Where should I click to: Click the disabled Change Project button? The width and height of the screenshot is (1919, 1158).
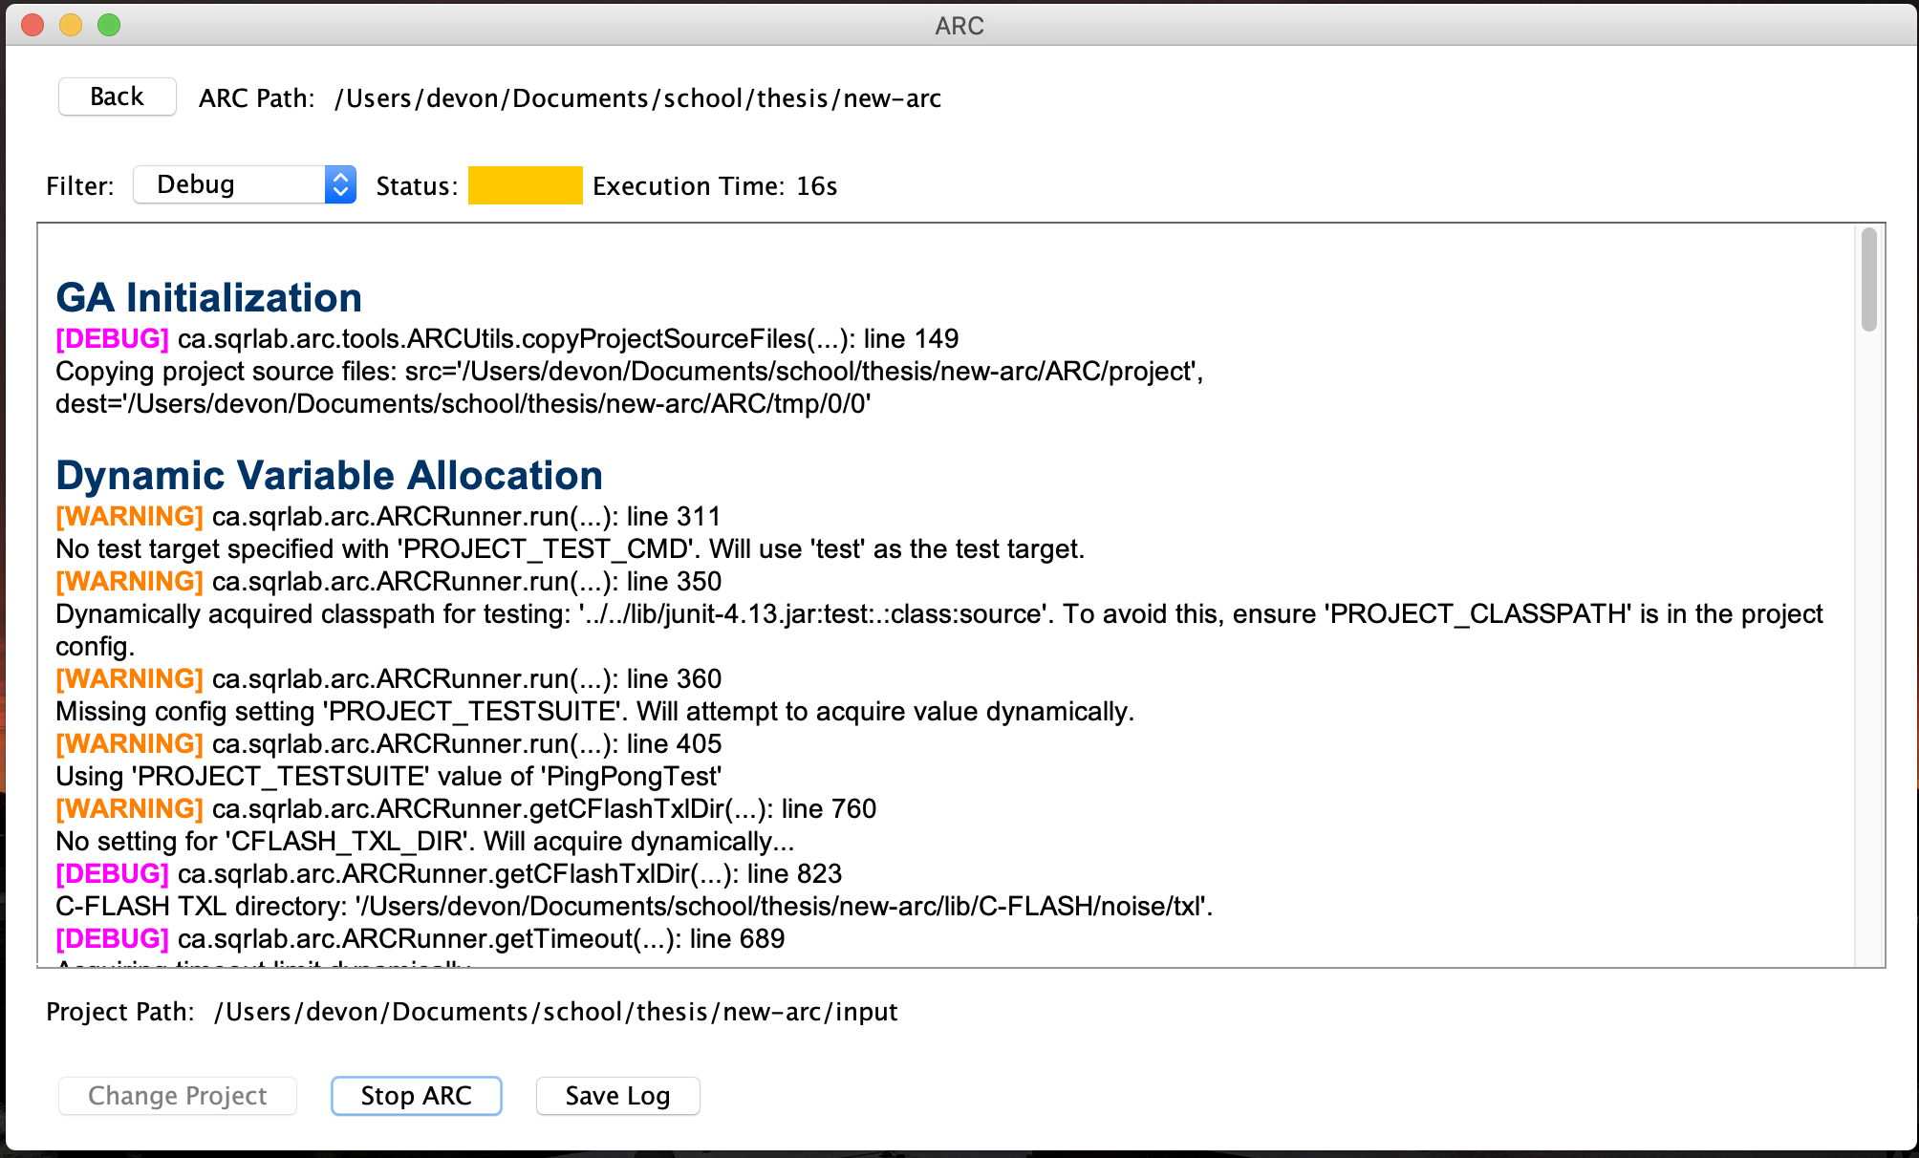[x=178, y=1095]
